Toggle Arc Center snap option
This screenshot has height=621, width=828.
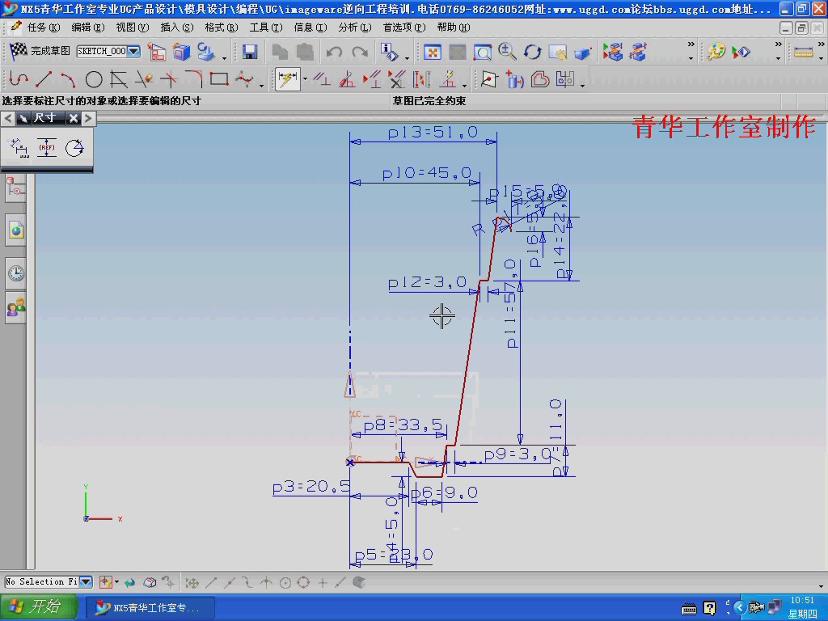click(x=285, y=582)
